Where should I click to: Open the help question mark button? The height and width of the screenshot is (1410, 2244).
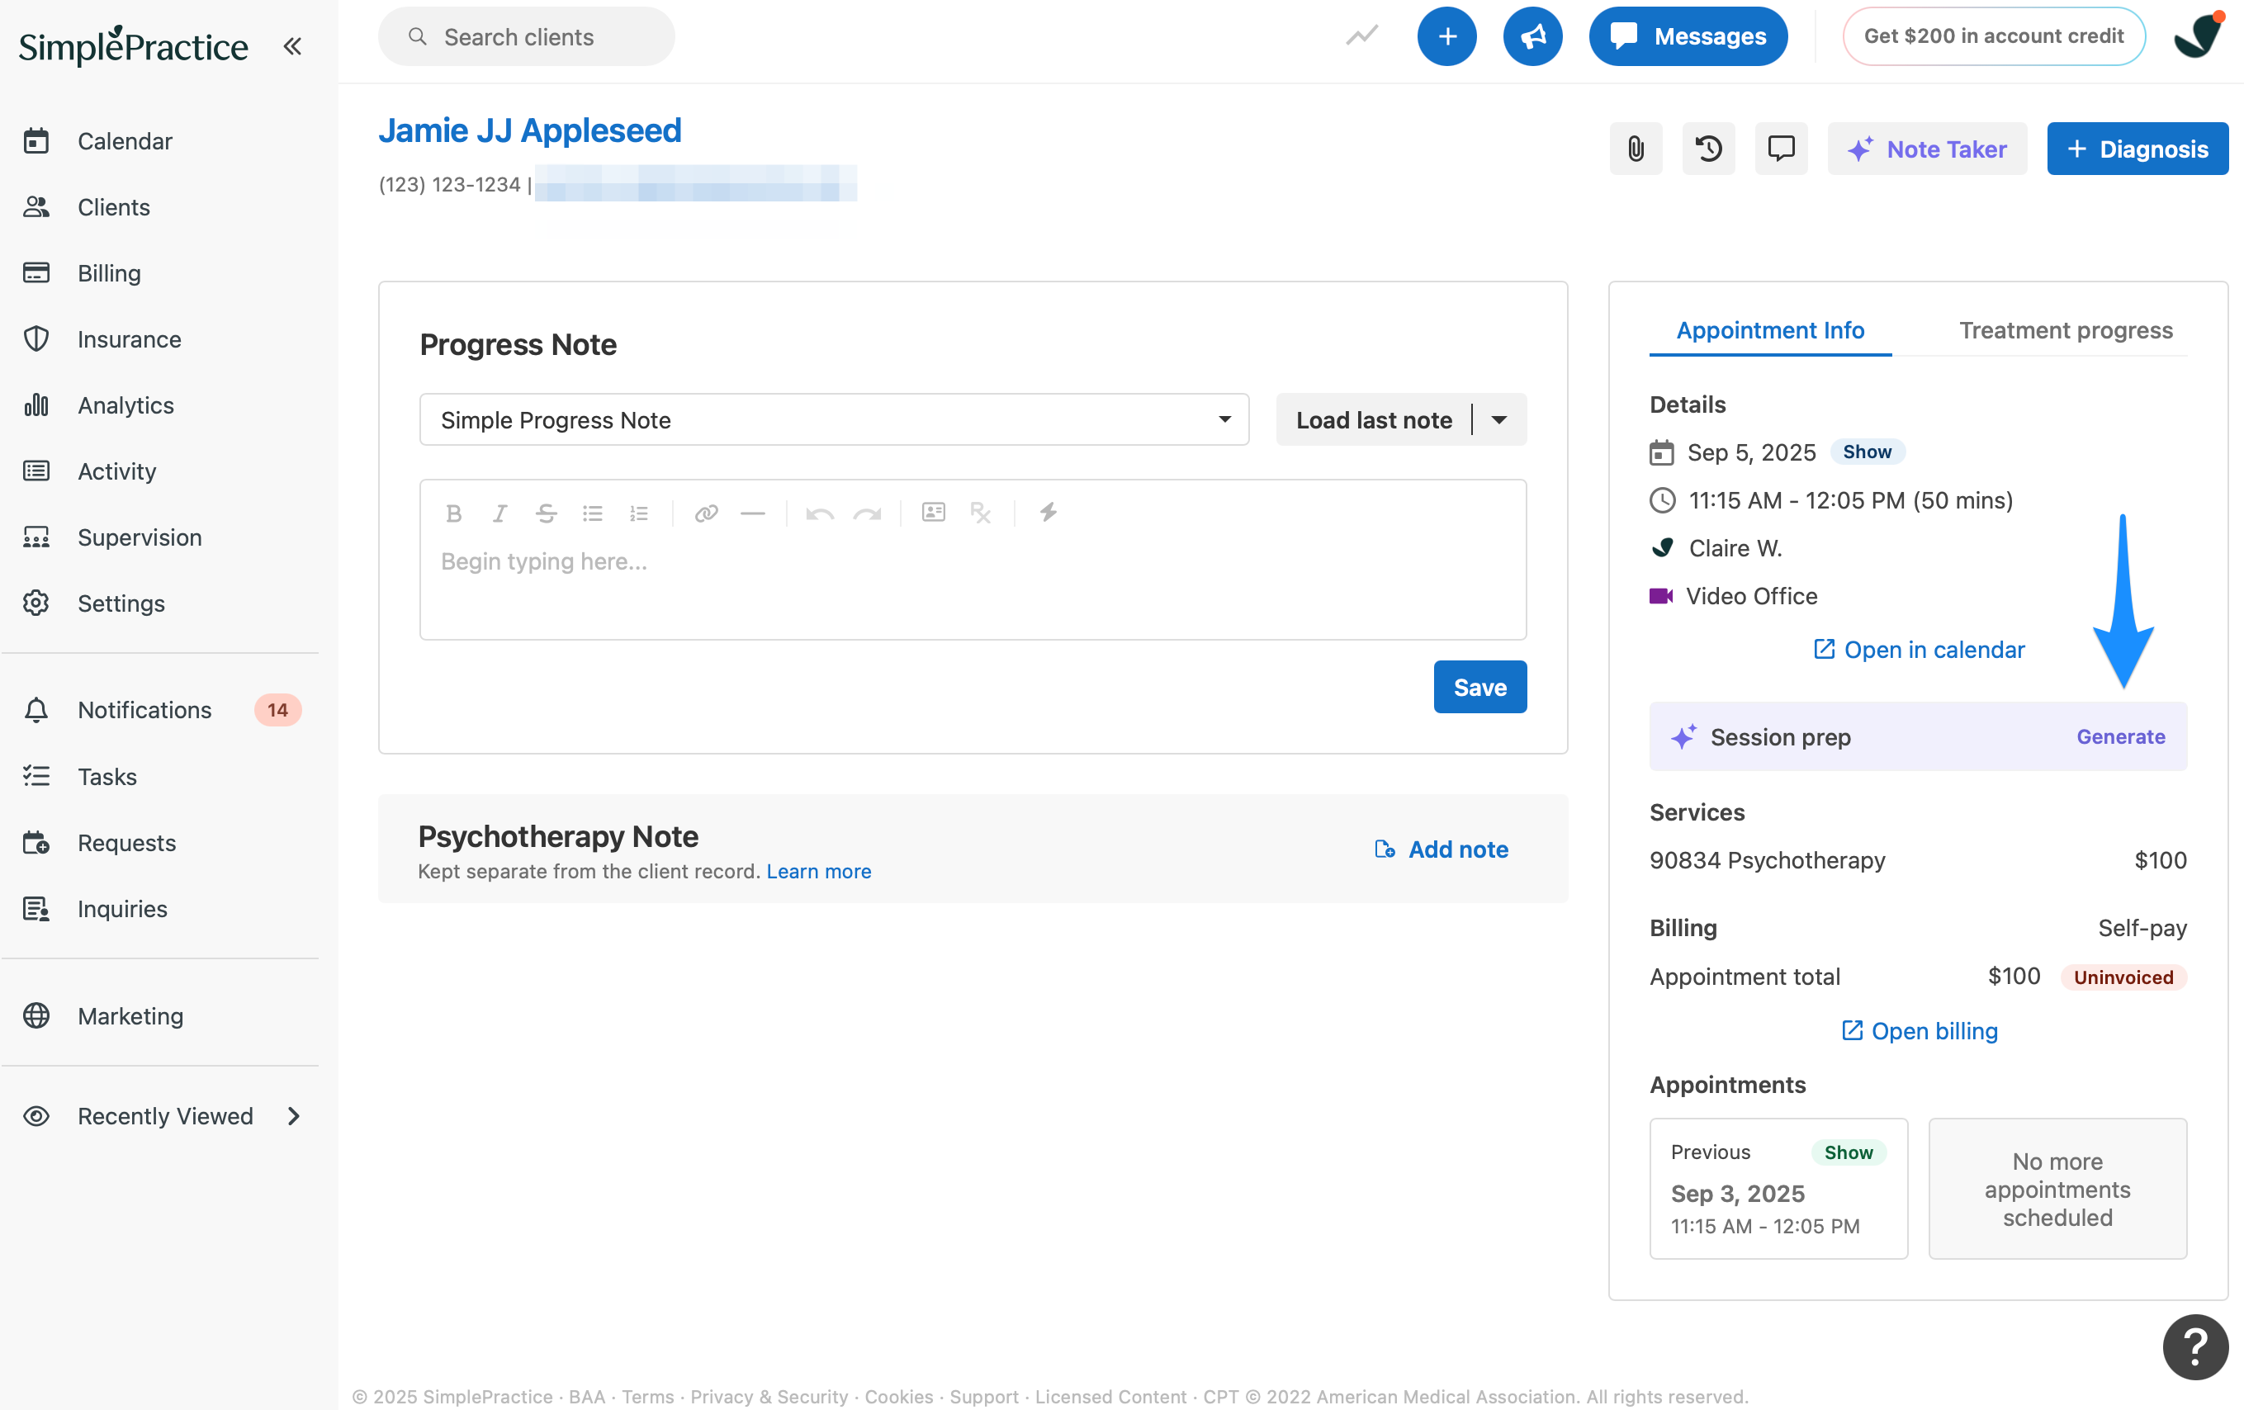click(2194, 1346)
